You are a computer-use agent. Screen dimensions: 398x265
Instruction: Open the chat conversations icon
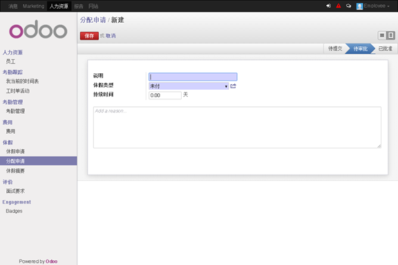click(348, 6)
